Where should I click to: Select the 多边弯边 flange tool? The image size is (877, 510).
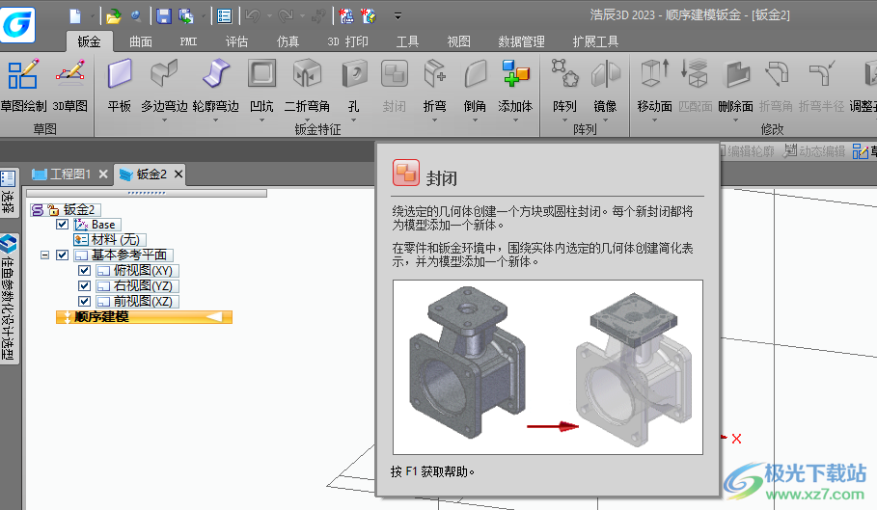pos(164,85)
